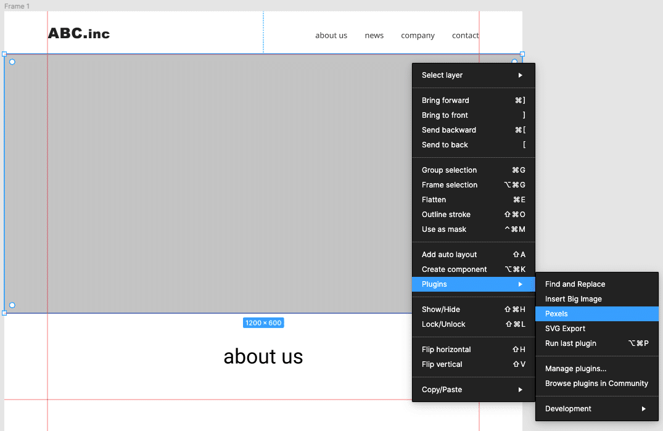The height and width of the screenshot is (431, 663).
Task: Choose Flip vertical
Action: click(474, 364)
